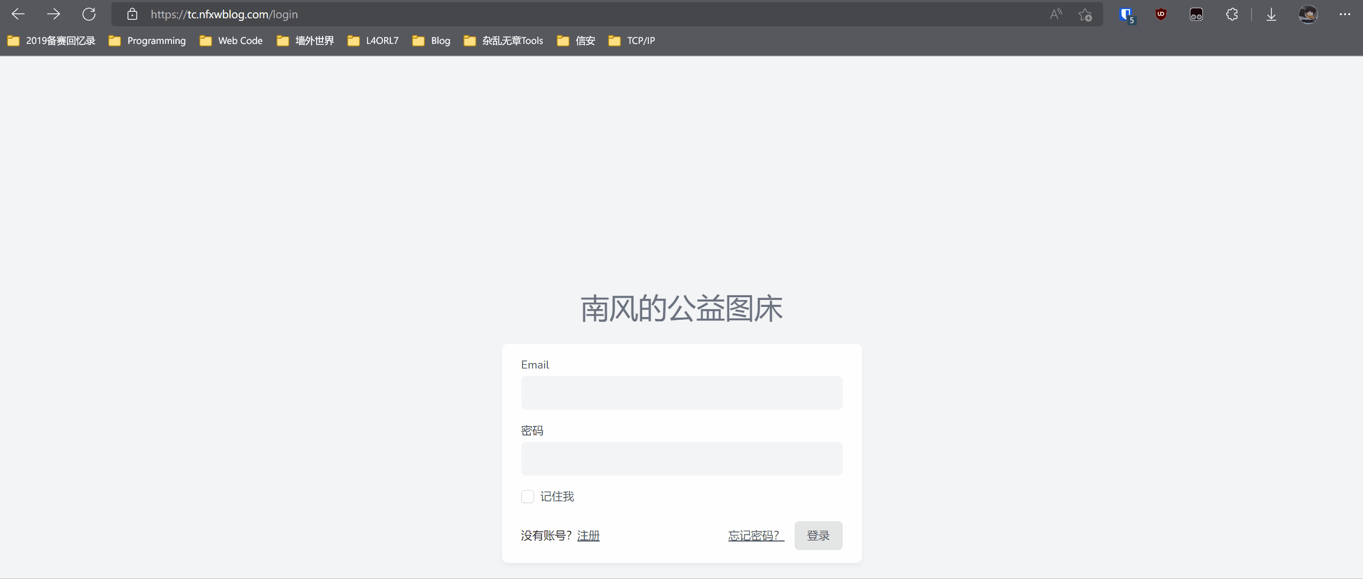Open the Blog bookmarks folder
This screenshot has height=579, width=1363.
coord(440,40)
